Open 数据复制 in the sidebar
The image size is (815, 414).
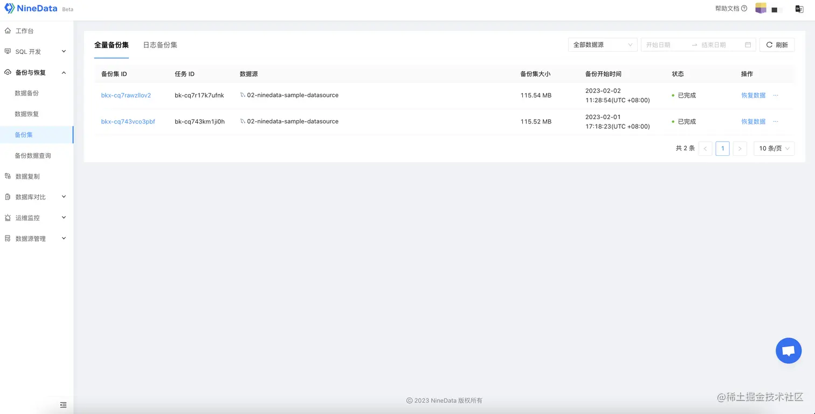coord(27,176)
